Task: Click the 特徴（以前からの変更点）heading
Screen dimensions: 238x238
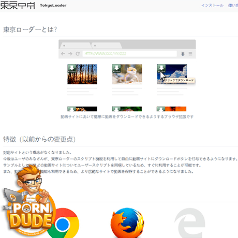Action: pyautogui.click(x=39, y=139)
